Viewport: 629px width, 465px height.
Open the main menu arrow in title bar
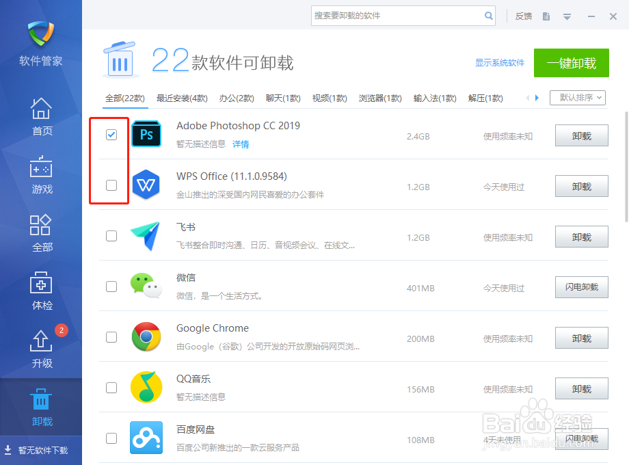pyautogui.click(x=567, y=16)
